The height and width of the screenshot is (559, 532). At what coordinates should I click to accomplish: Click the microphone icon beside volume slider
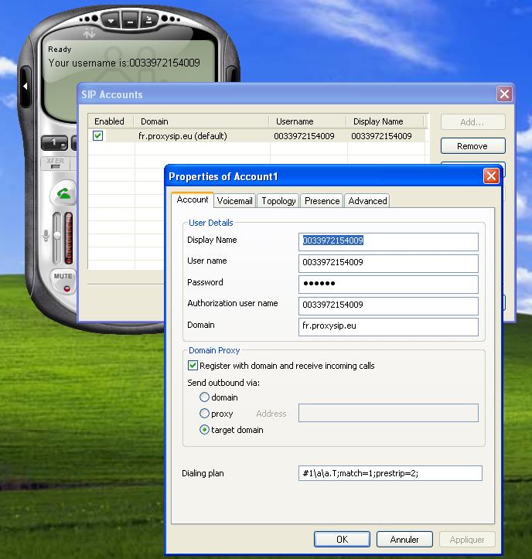tap(46, 234)
